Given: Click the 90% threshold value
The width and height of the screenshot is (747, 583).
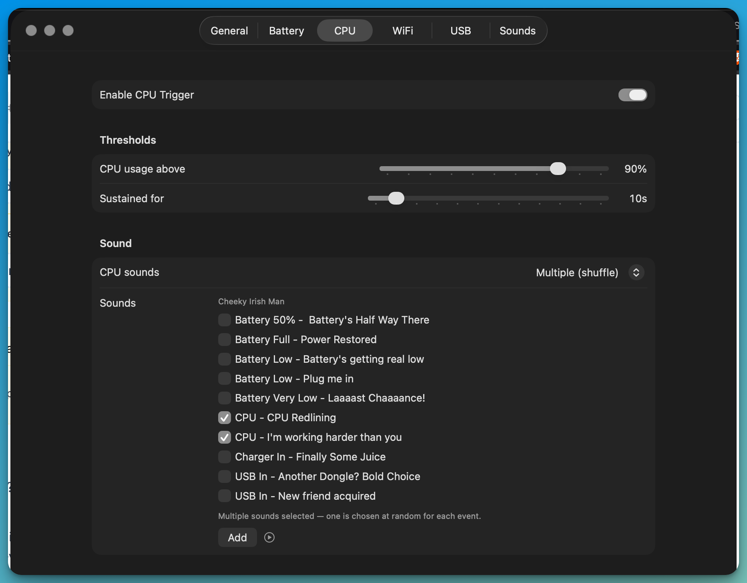Looking at the screenshot, I should coord(635,169).
